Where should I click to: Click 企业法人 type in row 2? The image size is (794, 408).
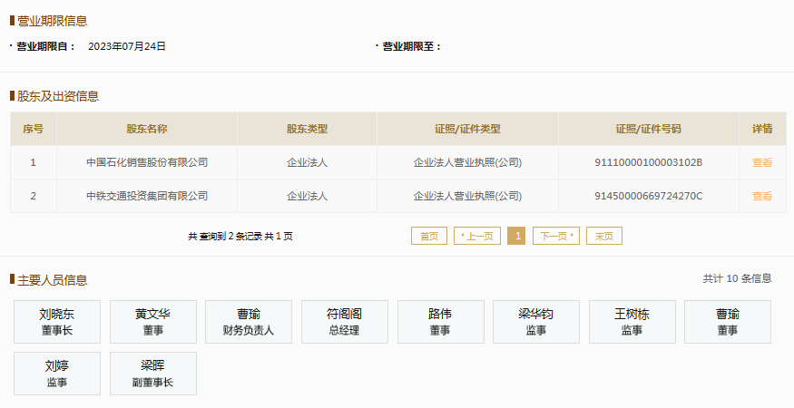point(307,196)
